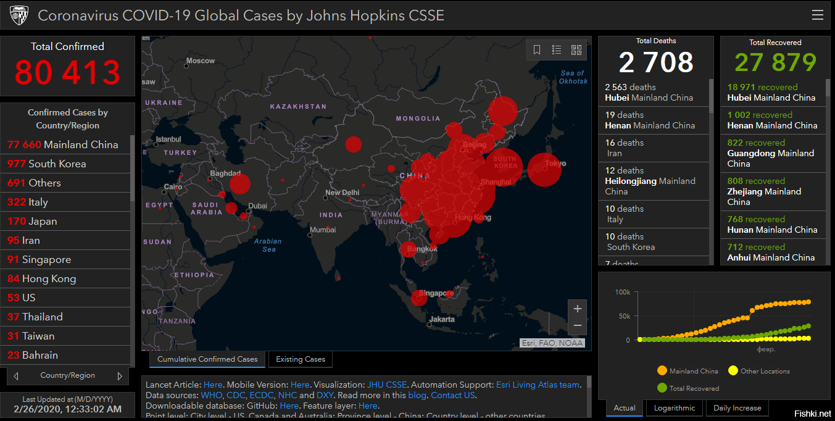Select Iran in the country list
This screenshot has width=835, height=421.
point(65,240)
